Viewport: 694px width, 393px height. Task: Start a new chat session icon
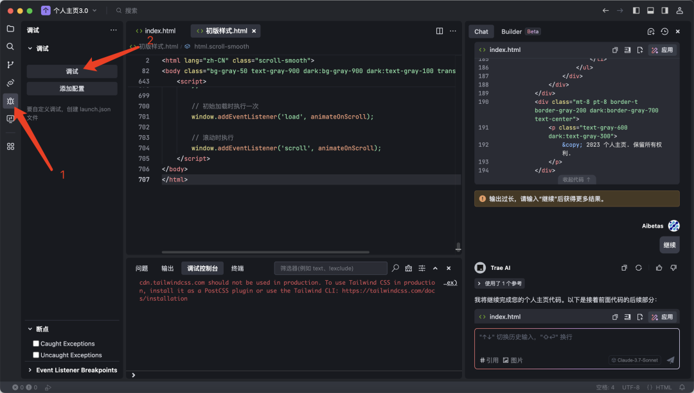point(650,31)
